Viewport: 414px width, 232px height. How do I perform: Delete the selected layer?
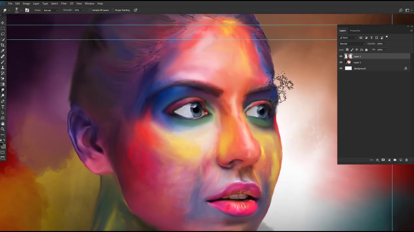pos(407,160)
